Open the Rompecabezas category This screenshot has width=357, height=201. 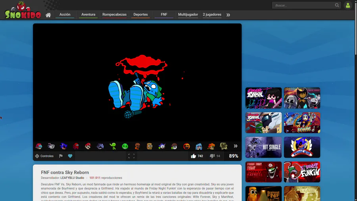(114, 15)
